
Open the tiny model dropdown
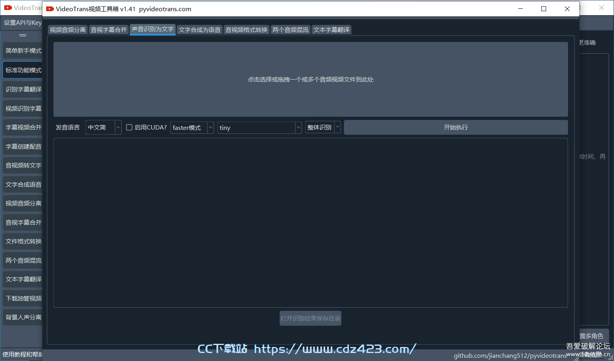[x=259, y=128]
